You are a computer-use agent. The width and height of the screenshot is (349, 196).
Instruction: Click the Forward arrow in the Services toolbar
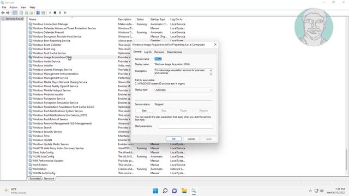pyautogui.click(x=8, y=13)
